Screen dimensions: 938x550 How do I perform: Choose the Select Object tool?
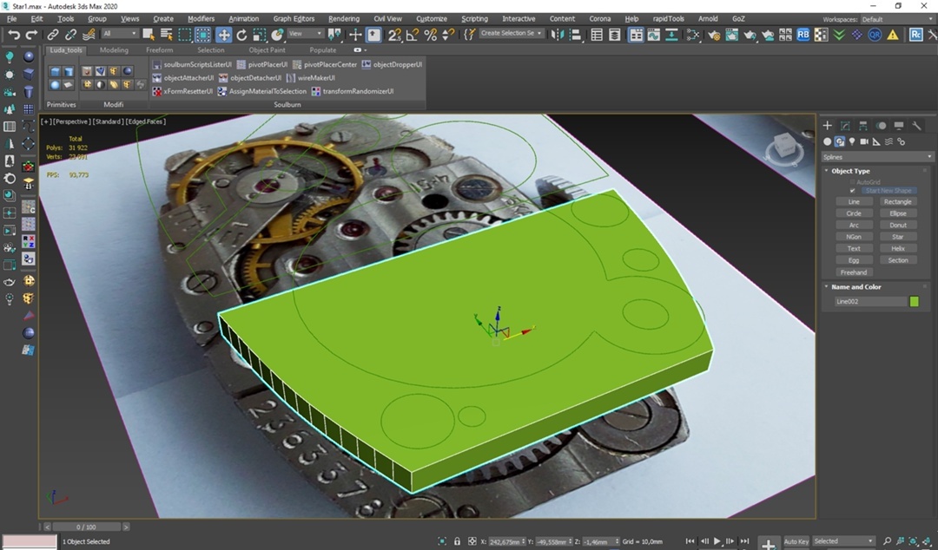[149, 35]
